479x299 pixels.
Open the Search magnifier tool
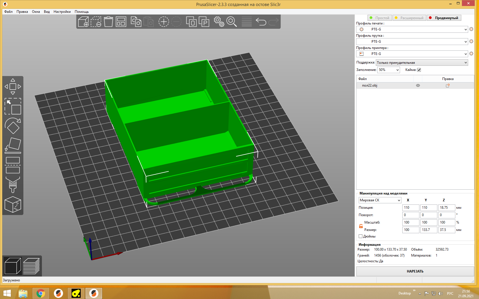pyautogui.click(x=232, y=22)
